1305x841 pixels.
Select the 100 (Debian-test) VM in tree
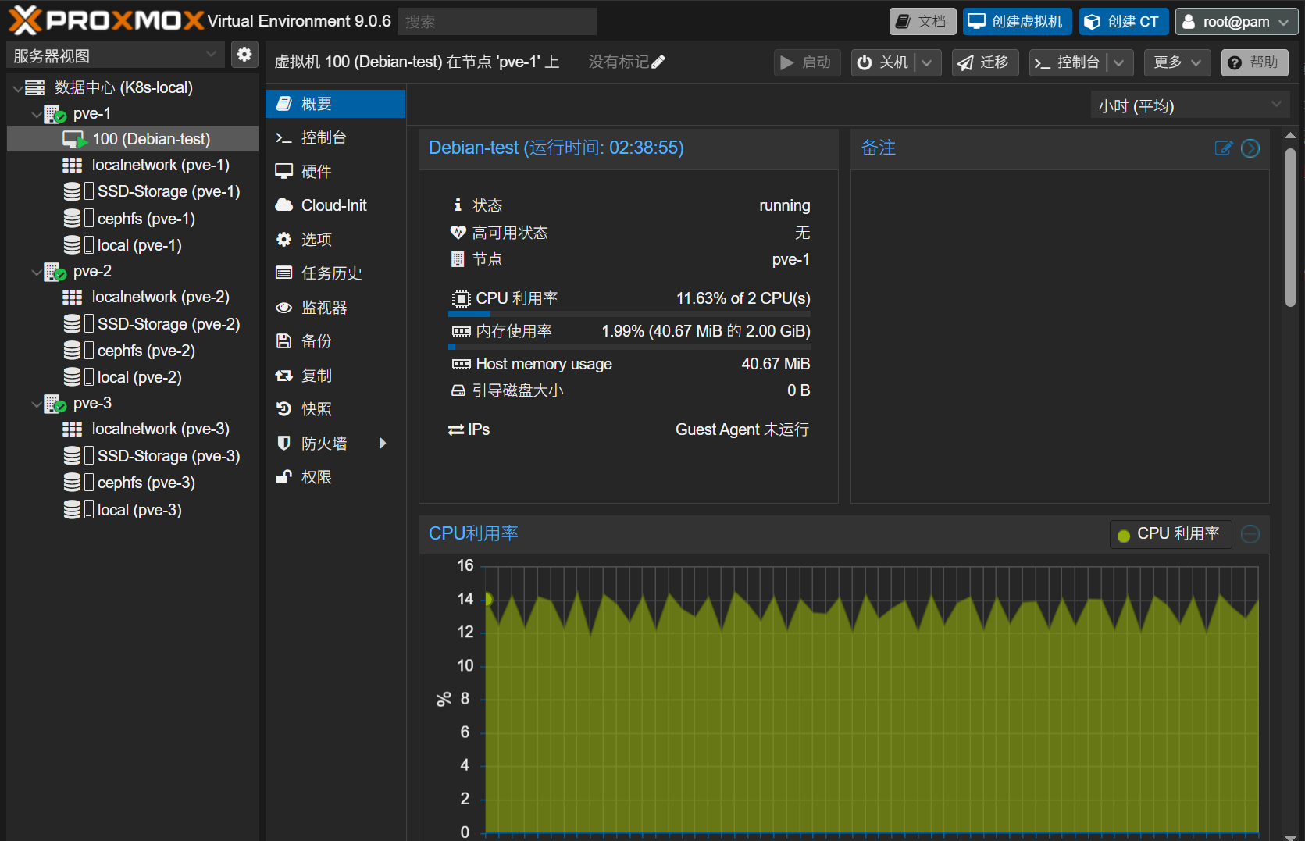pos(151,139)
